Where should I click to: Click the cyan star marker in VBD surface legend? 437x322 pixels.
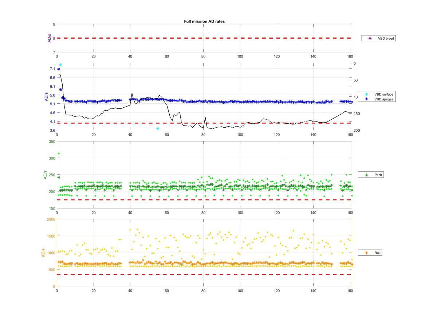[x=367, y=94]
